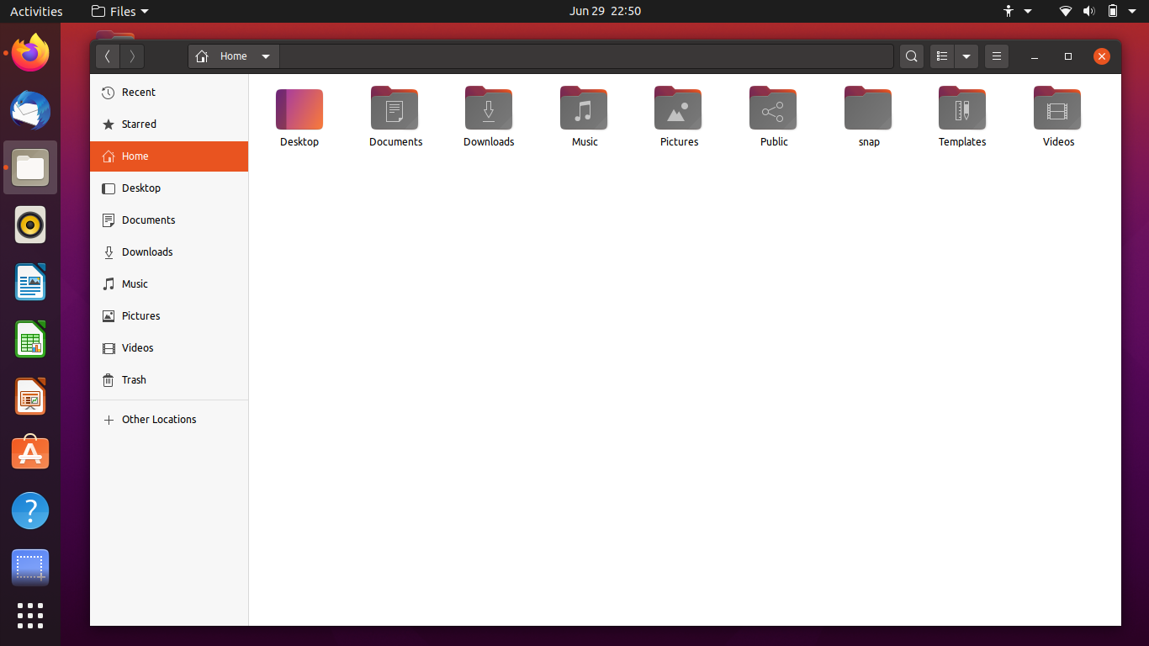Open the hamburger menu button
The width and height of the screenshot is (1149, 646).
(x=996, y=56)
